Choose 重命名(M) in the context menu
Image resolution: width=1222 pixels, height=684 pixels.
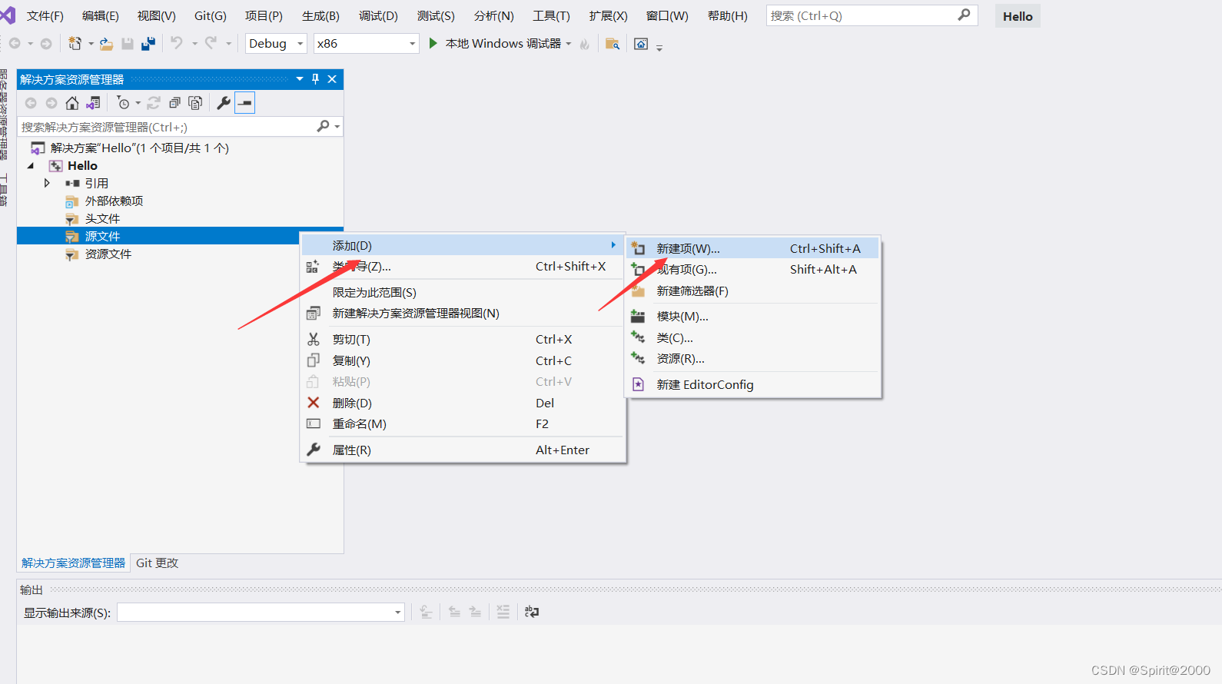point(462,423)
